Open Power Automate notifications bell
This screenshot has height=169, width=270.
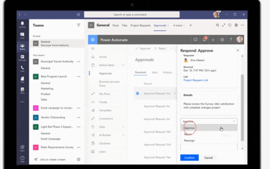click(205, 40)
